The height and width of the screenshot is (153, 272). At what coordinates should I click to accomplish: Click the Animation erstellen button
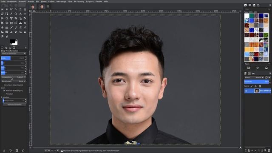tap(14, 105)
